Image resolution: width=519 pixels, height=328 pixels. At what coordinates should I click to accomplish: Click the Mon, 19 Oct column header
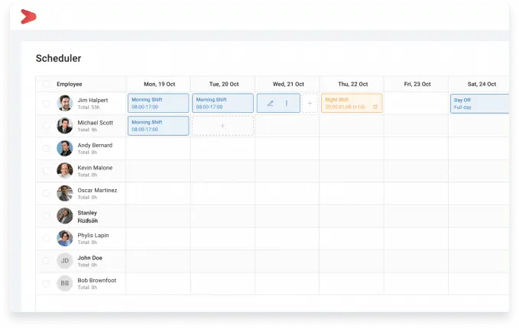pyautogui.click(x=157, y=84)
